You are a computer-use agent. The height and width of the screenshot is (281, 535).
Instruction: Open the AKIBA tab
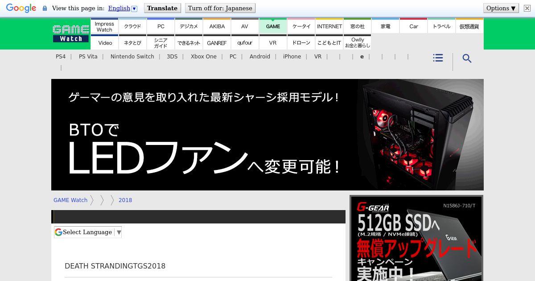click(x=217, y=26)
